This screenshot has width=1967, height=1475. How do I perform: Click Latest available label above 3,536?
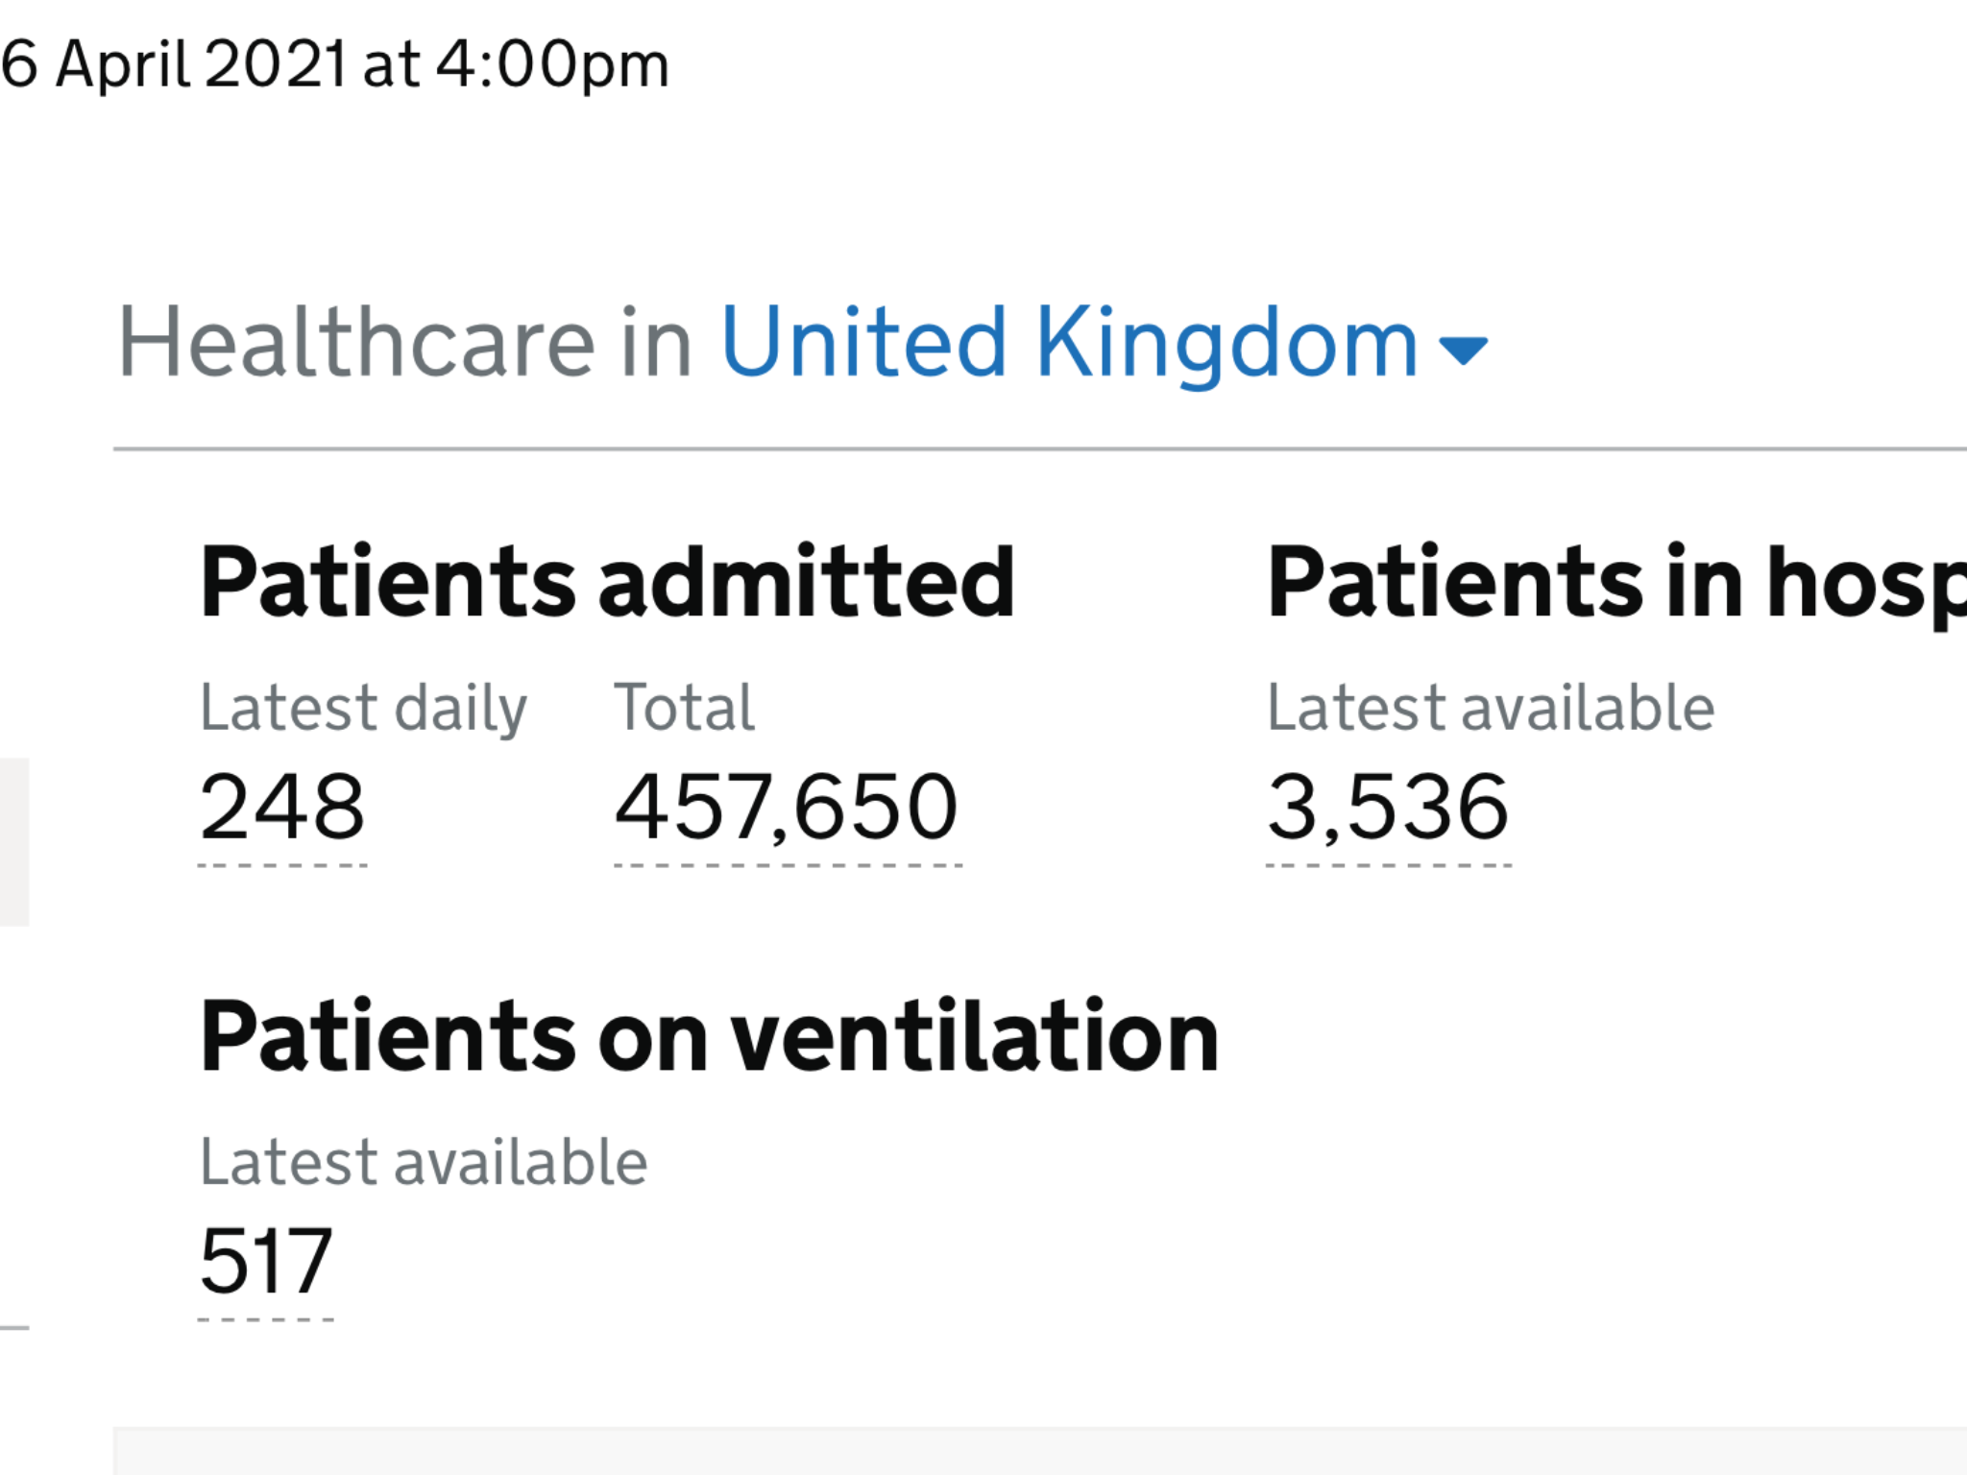pos(1491,707)
